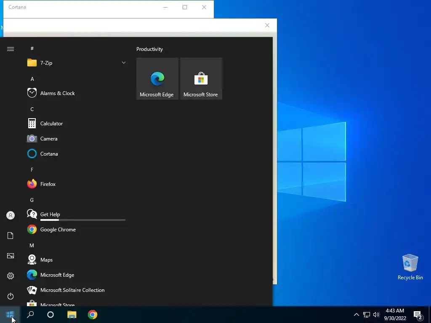Open Firefox from the Start menu
Viewport: 431px width, 323px height.
pos(77,184)
